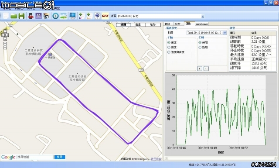
Task: Click the landscape picture edit icon
Action: click(64, 16)
